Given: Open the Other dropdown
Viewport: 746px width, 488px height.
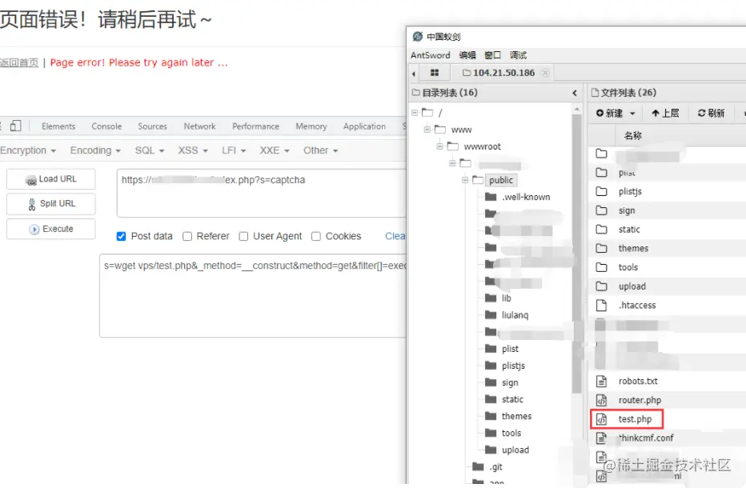Looking at the screenshot, I should click(x=321, y=150).
